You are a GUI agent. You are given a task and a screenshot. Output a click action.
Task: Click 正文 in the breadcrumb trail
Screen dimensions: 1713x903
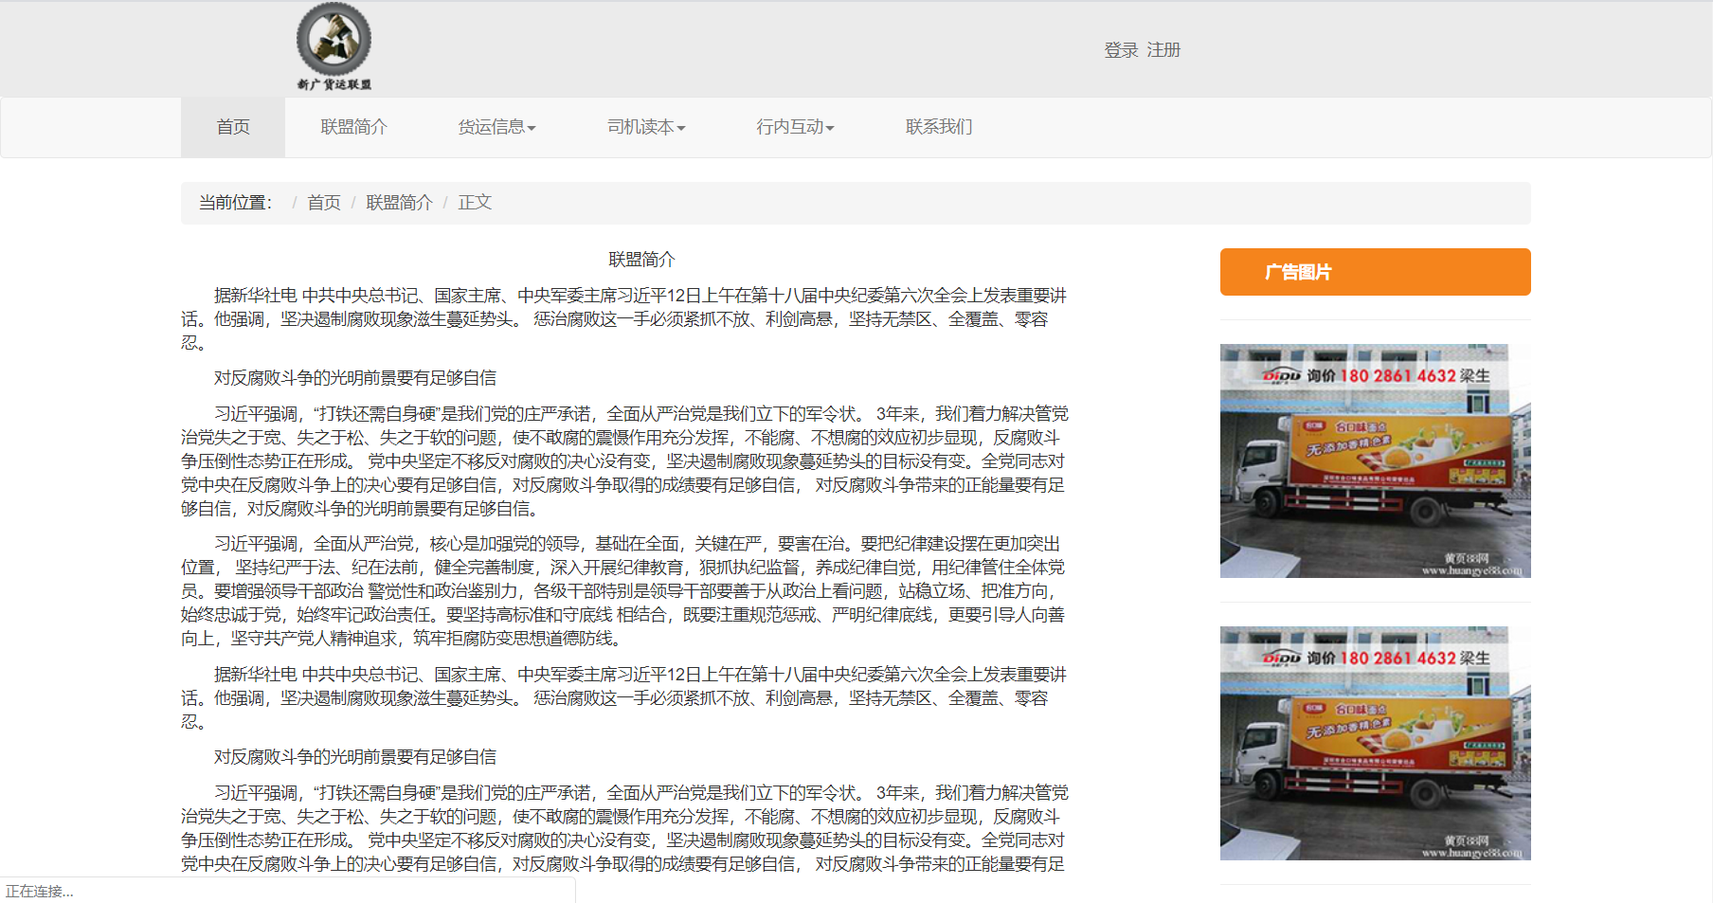475,203
